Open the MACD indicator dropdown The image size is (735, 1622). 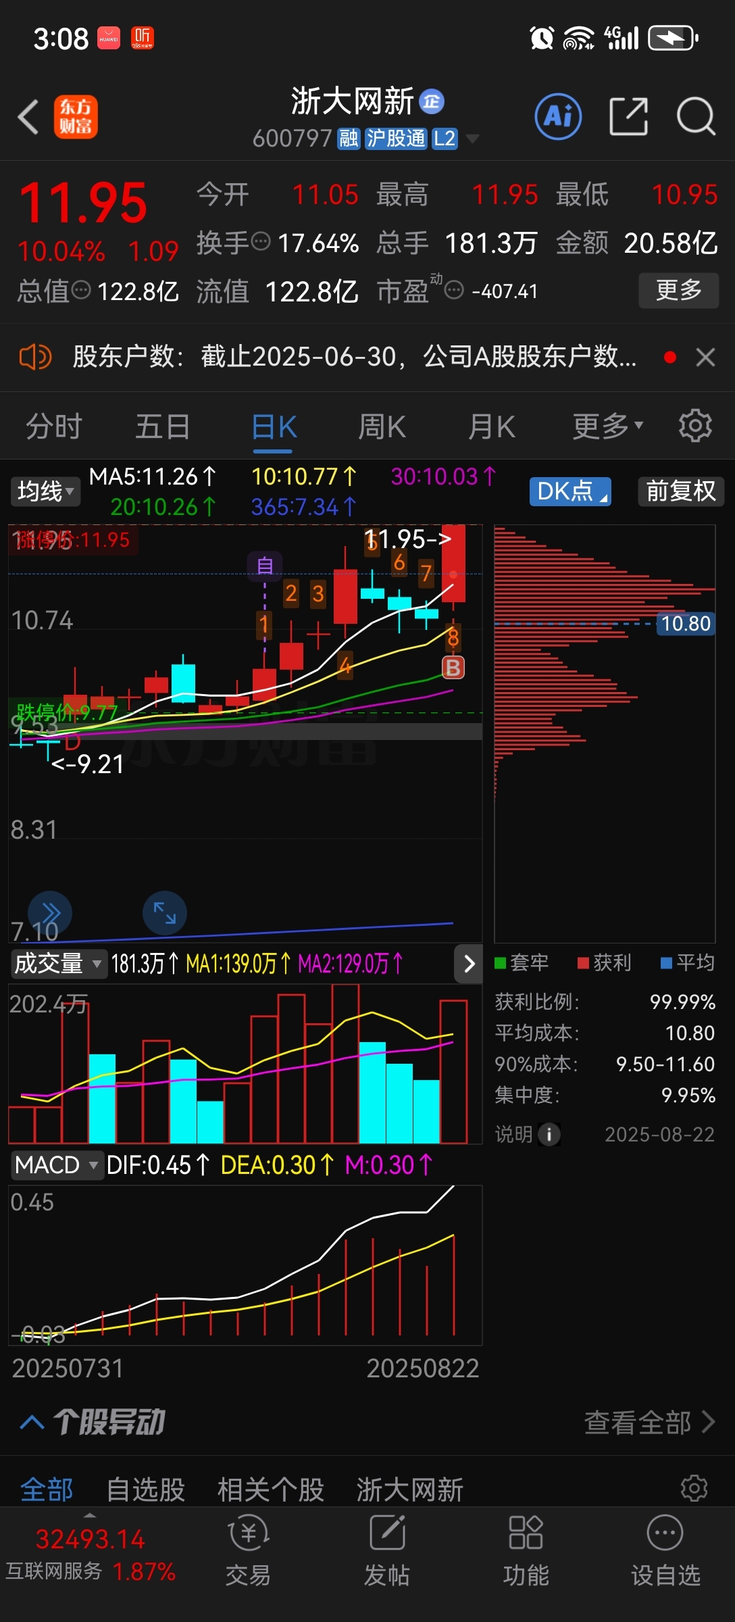57,1165
